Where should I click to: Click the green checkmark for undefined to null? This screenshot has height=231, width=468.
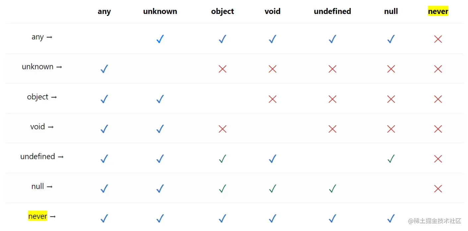(391, 159)
